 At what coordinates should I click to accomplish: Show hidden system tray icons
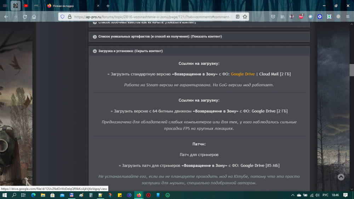pos(293,195)
